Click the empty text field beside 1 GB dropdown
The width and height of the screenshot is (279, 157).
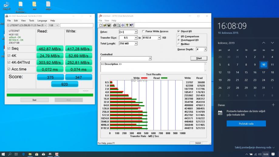(77, 25)
